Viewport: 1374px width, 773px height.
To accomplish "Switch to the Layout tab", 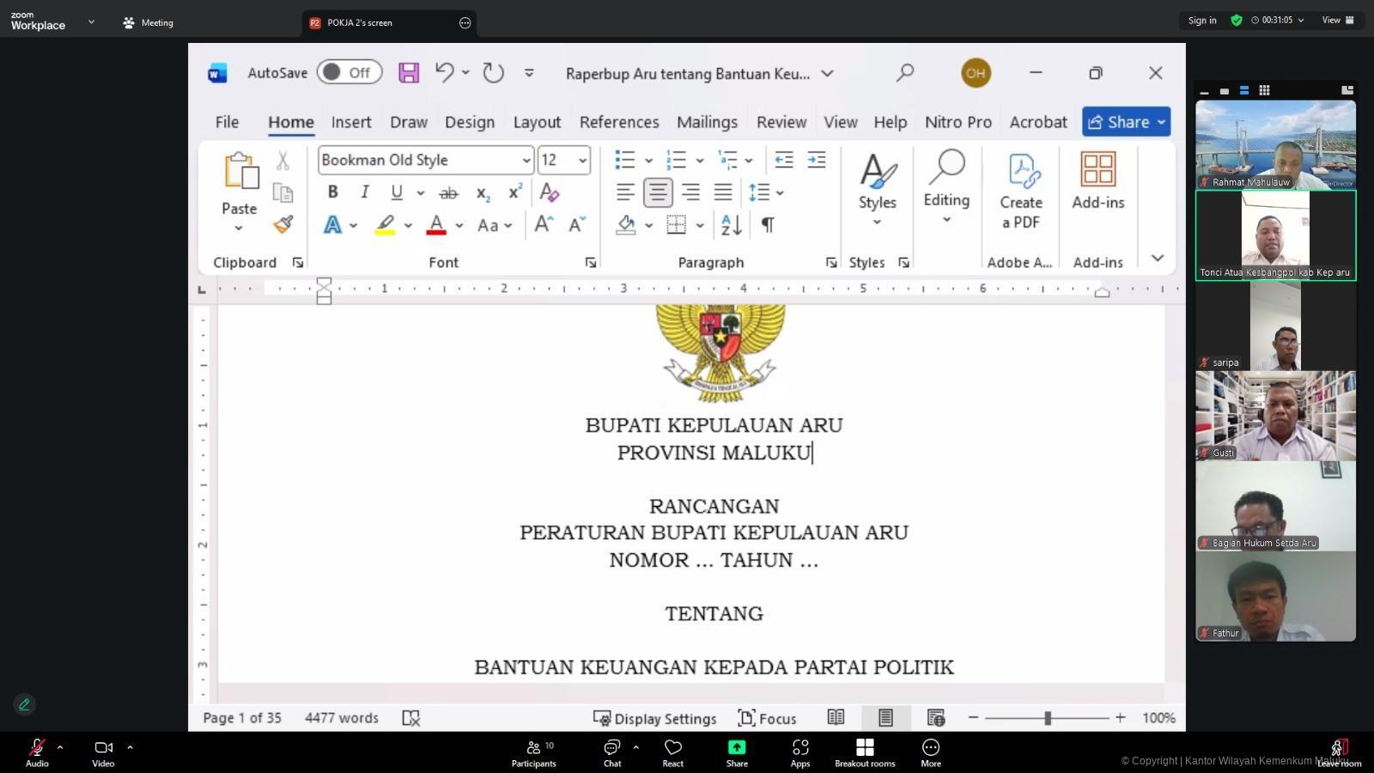I will click(x=537, y=122).
